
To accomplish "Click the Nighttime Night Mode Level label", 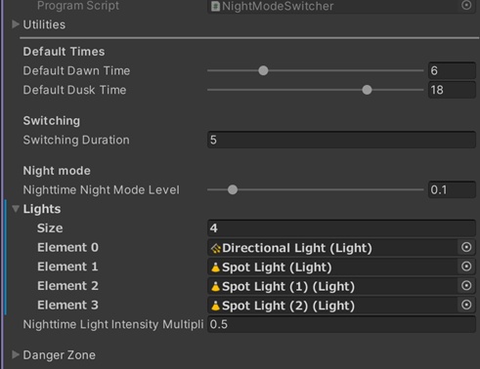I will coord(101,189).
